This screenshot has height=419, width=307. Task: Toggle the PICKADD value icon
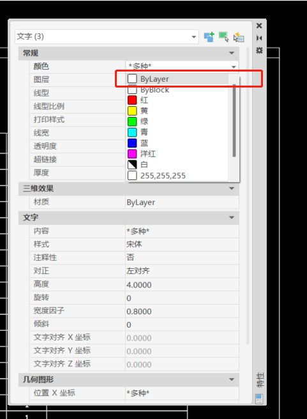(209, 37)
